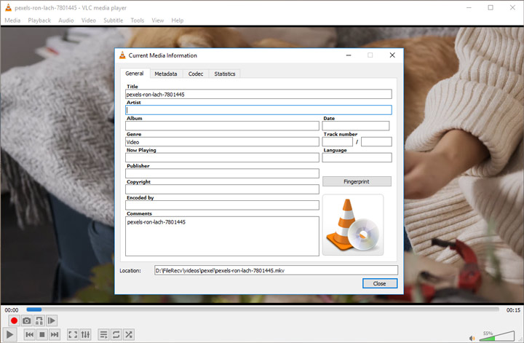
Task: Click the Encoded by input field
Action: click(x=222, y=205)
